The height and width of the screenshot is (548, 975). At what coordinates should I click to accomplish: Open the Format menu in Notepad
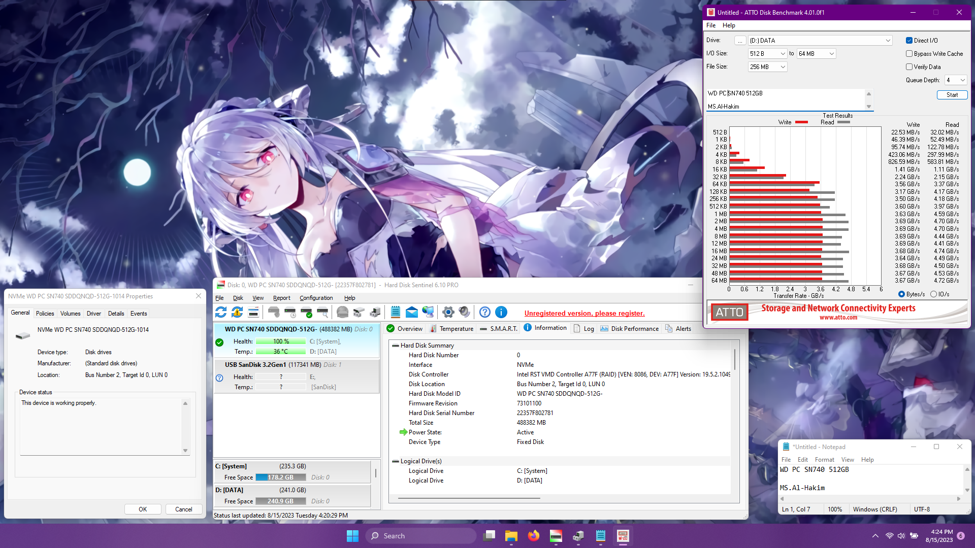pos(824,460)
